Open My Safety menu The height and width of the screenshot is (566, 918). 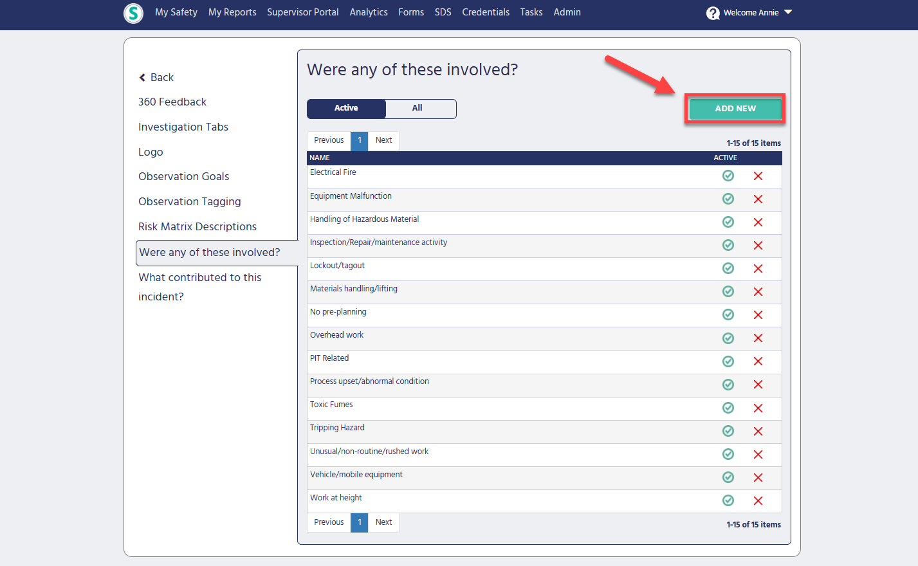tap(176, 12)
